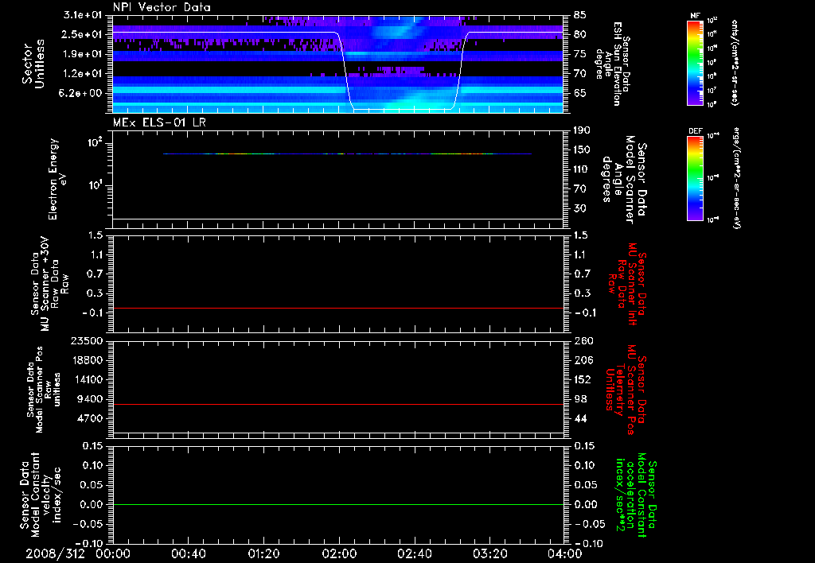Select the '23500' scanner position tick label

click(88, 340)
